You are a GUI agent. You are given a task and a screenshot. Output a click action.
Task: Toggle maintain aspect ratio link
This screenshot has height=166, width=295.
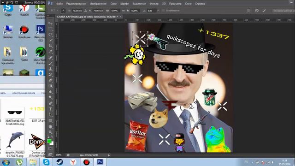point(123,11)
